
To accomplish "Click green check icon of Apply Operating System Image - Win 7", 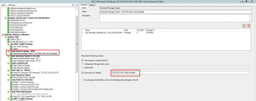I will tap(11, 58).
